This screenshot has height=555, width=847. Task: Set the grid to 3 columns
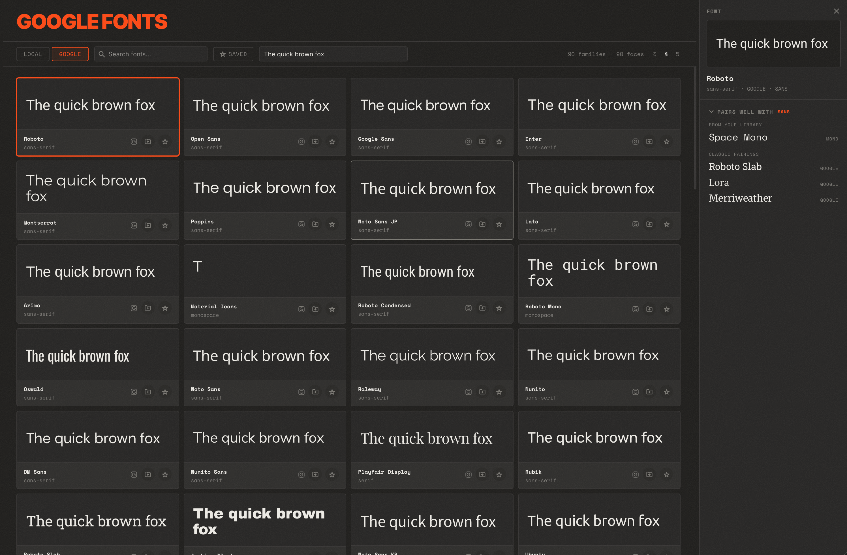pyautogui.click(x=655, y=54)
